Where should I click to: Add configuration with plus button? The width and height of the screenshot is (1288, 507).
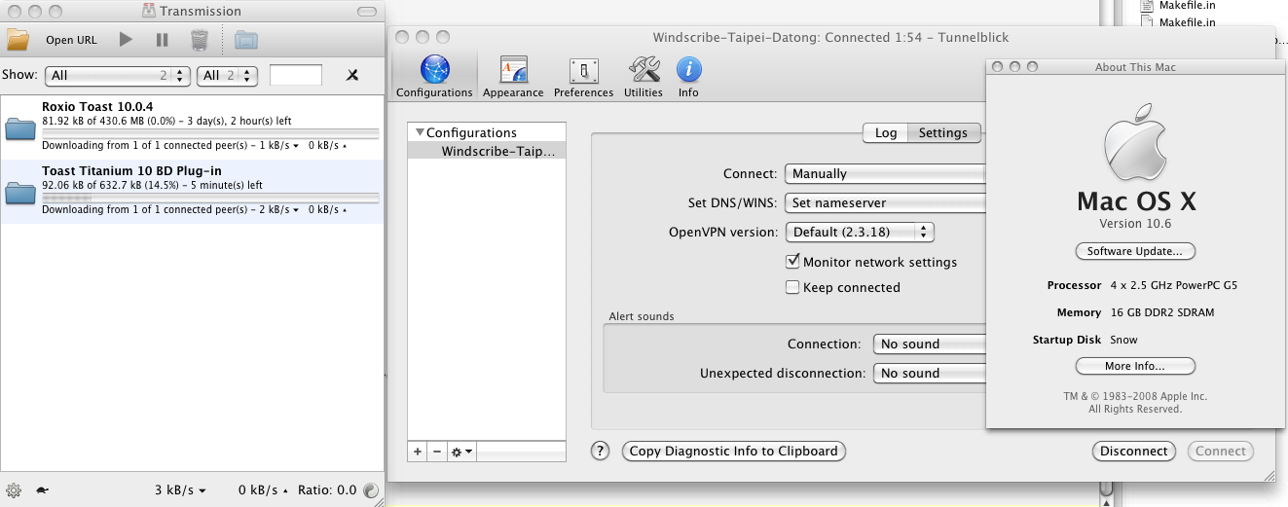418,452
